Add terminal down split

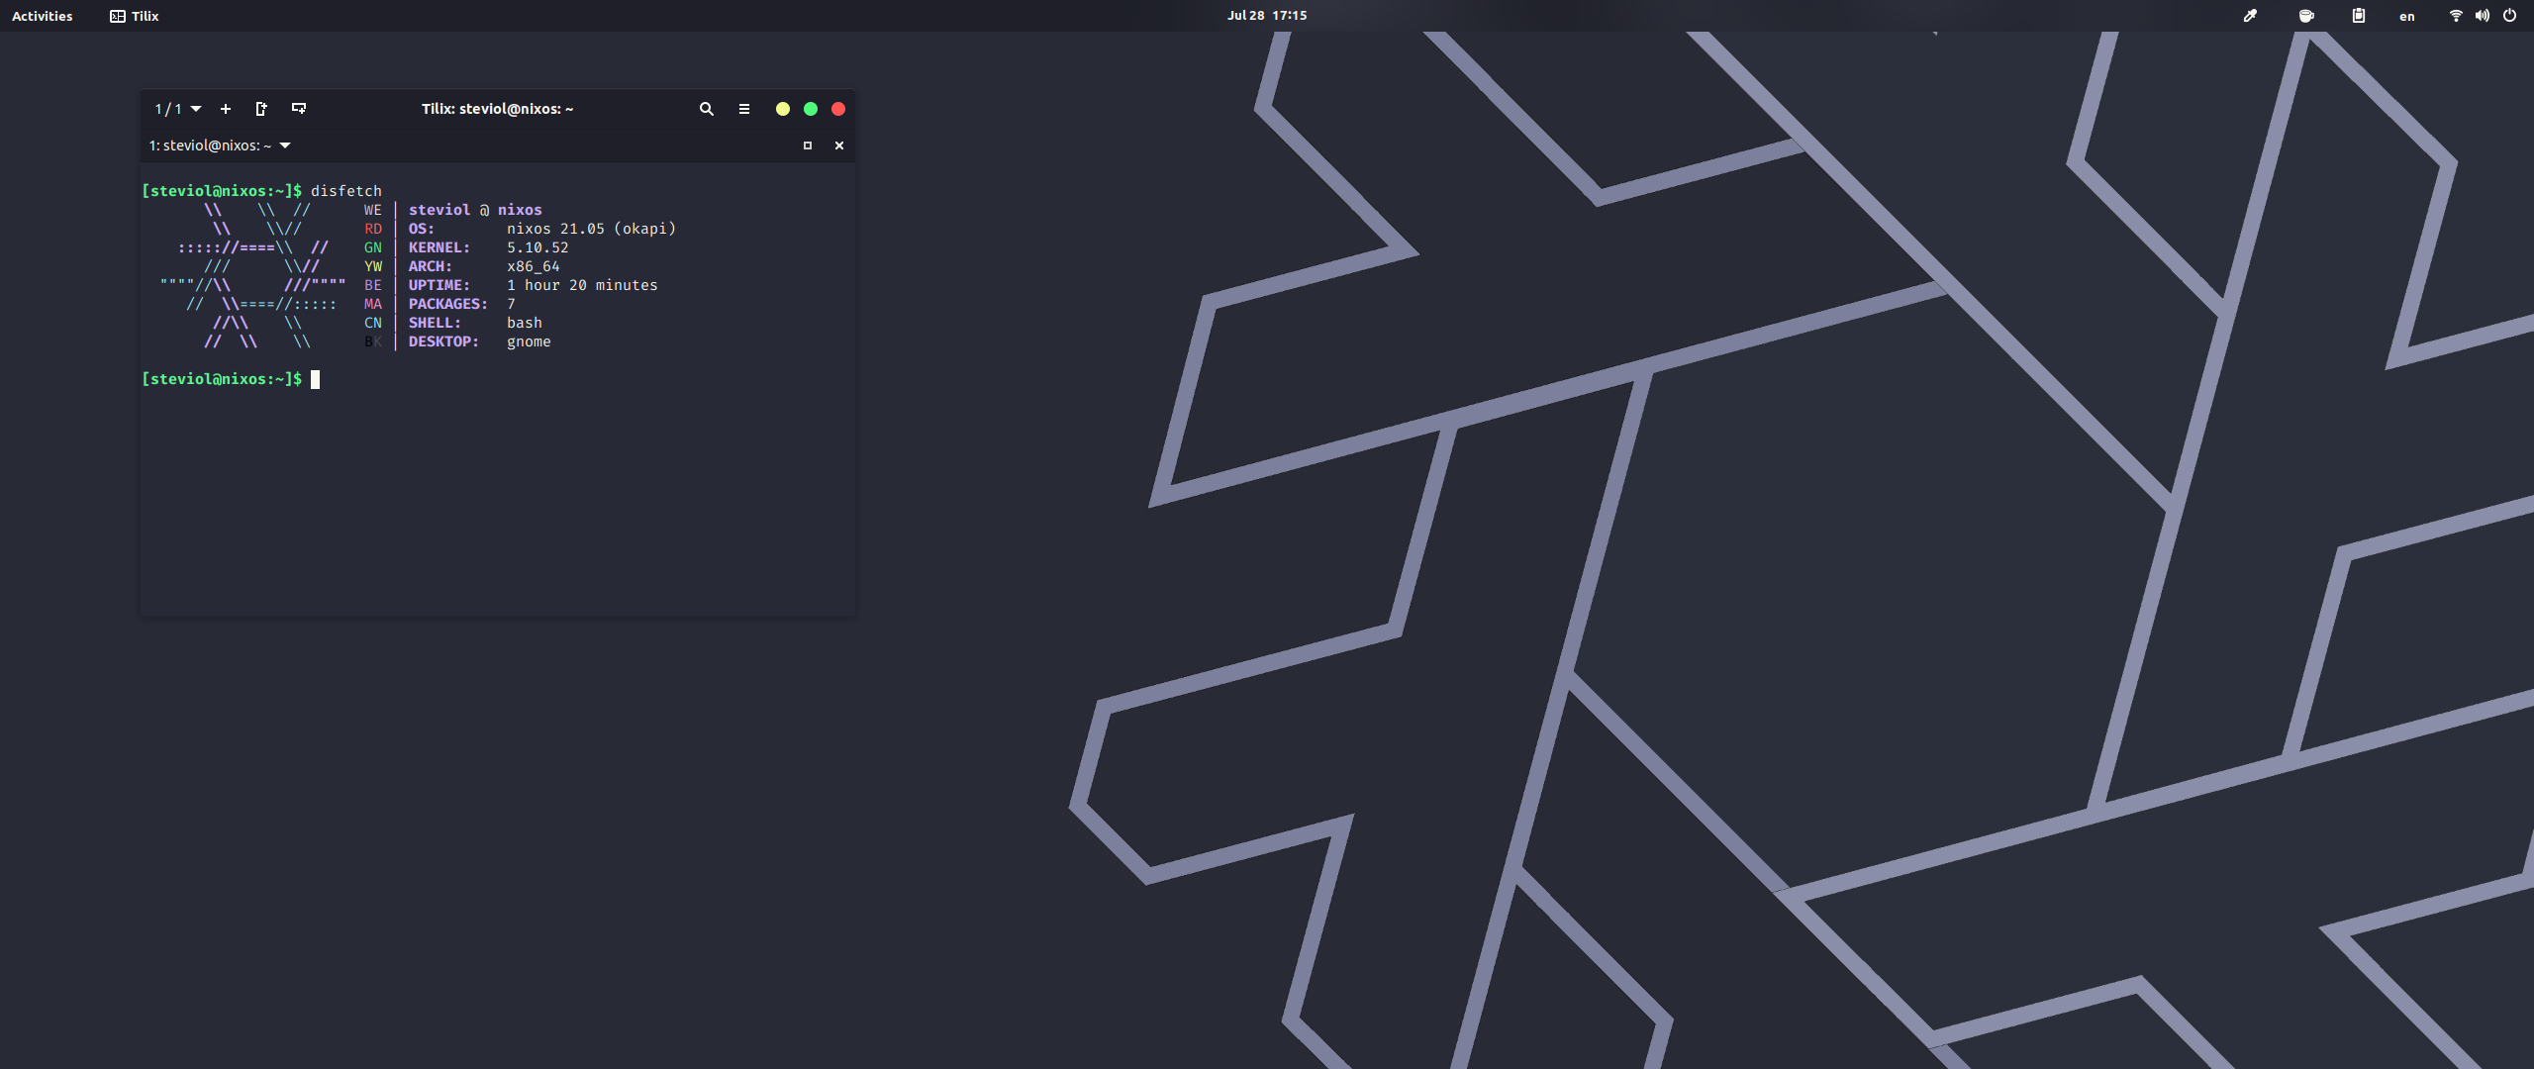299,109
